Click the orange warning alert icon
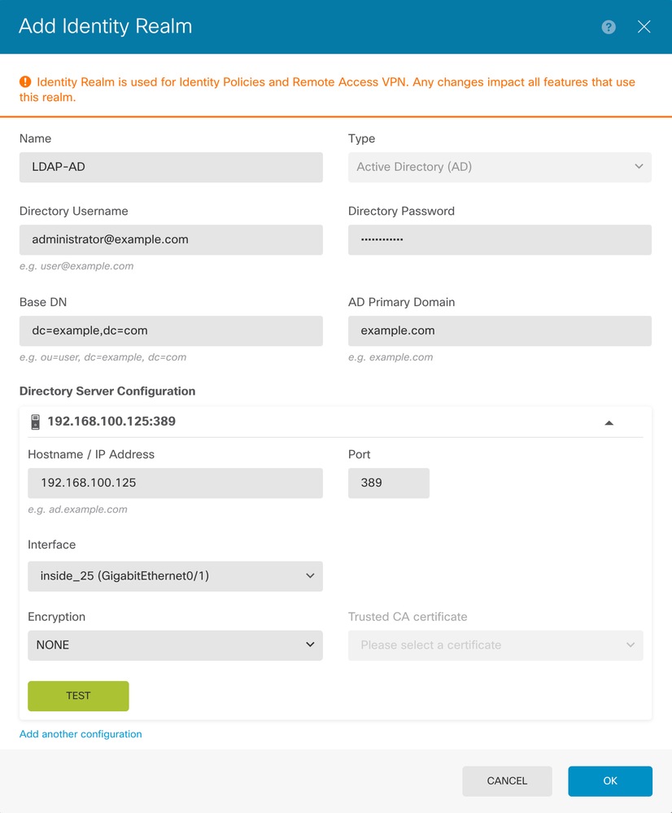 pyautogui.click(x=25, y=82)
